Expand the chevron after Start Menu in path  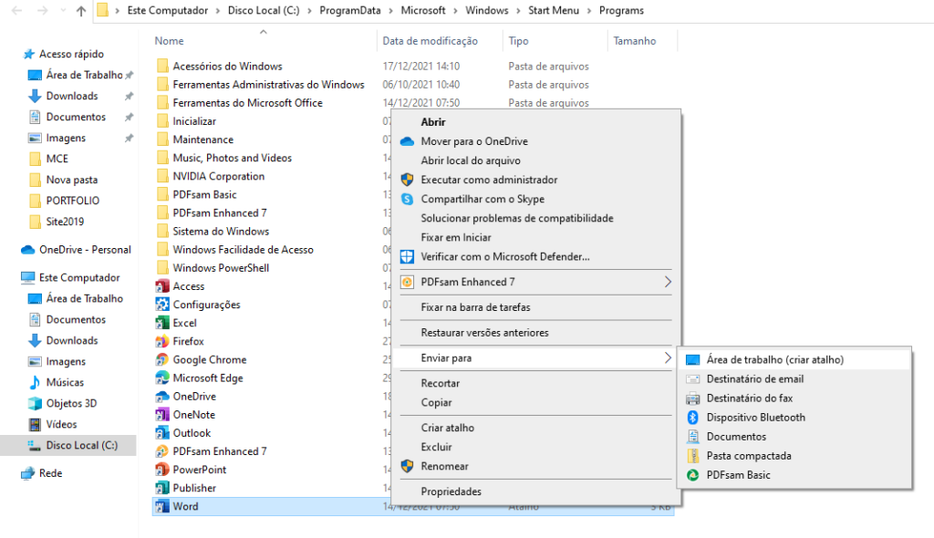(589, 11)
